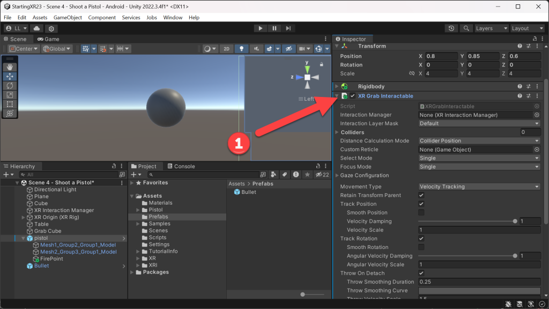The image size is (549, 309).
Task: Open the Window menu
Action: click(173, 18)
